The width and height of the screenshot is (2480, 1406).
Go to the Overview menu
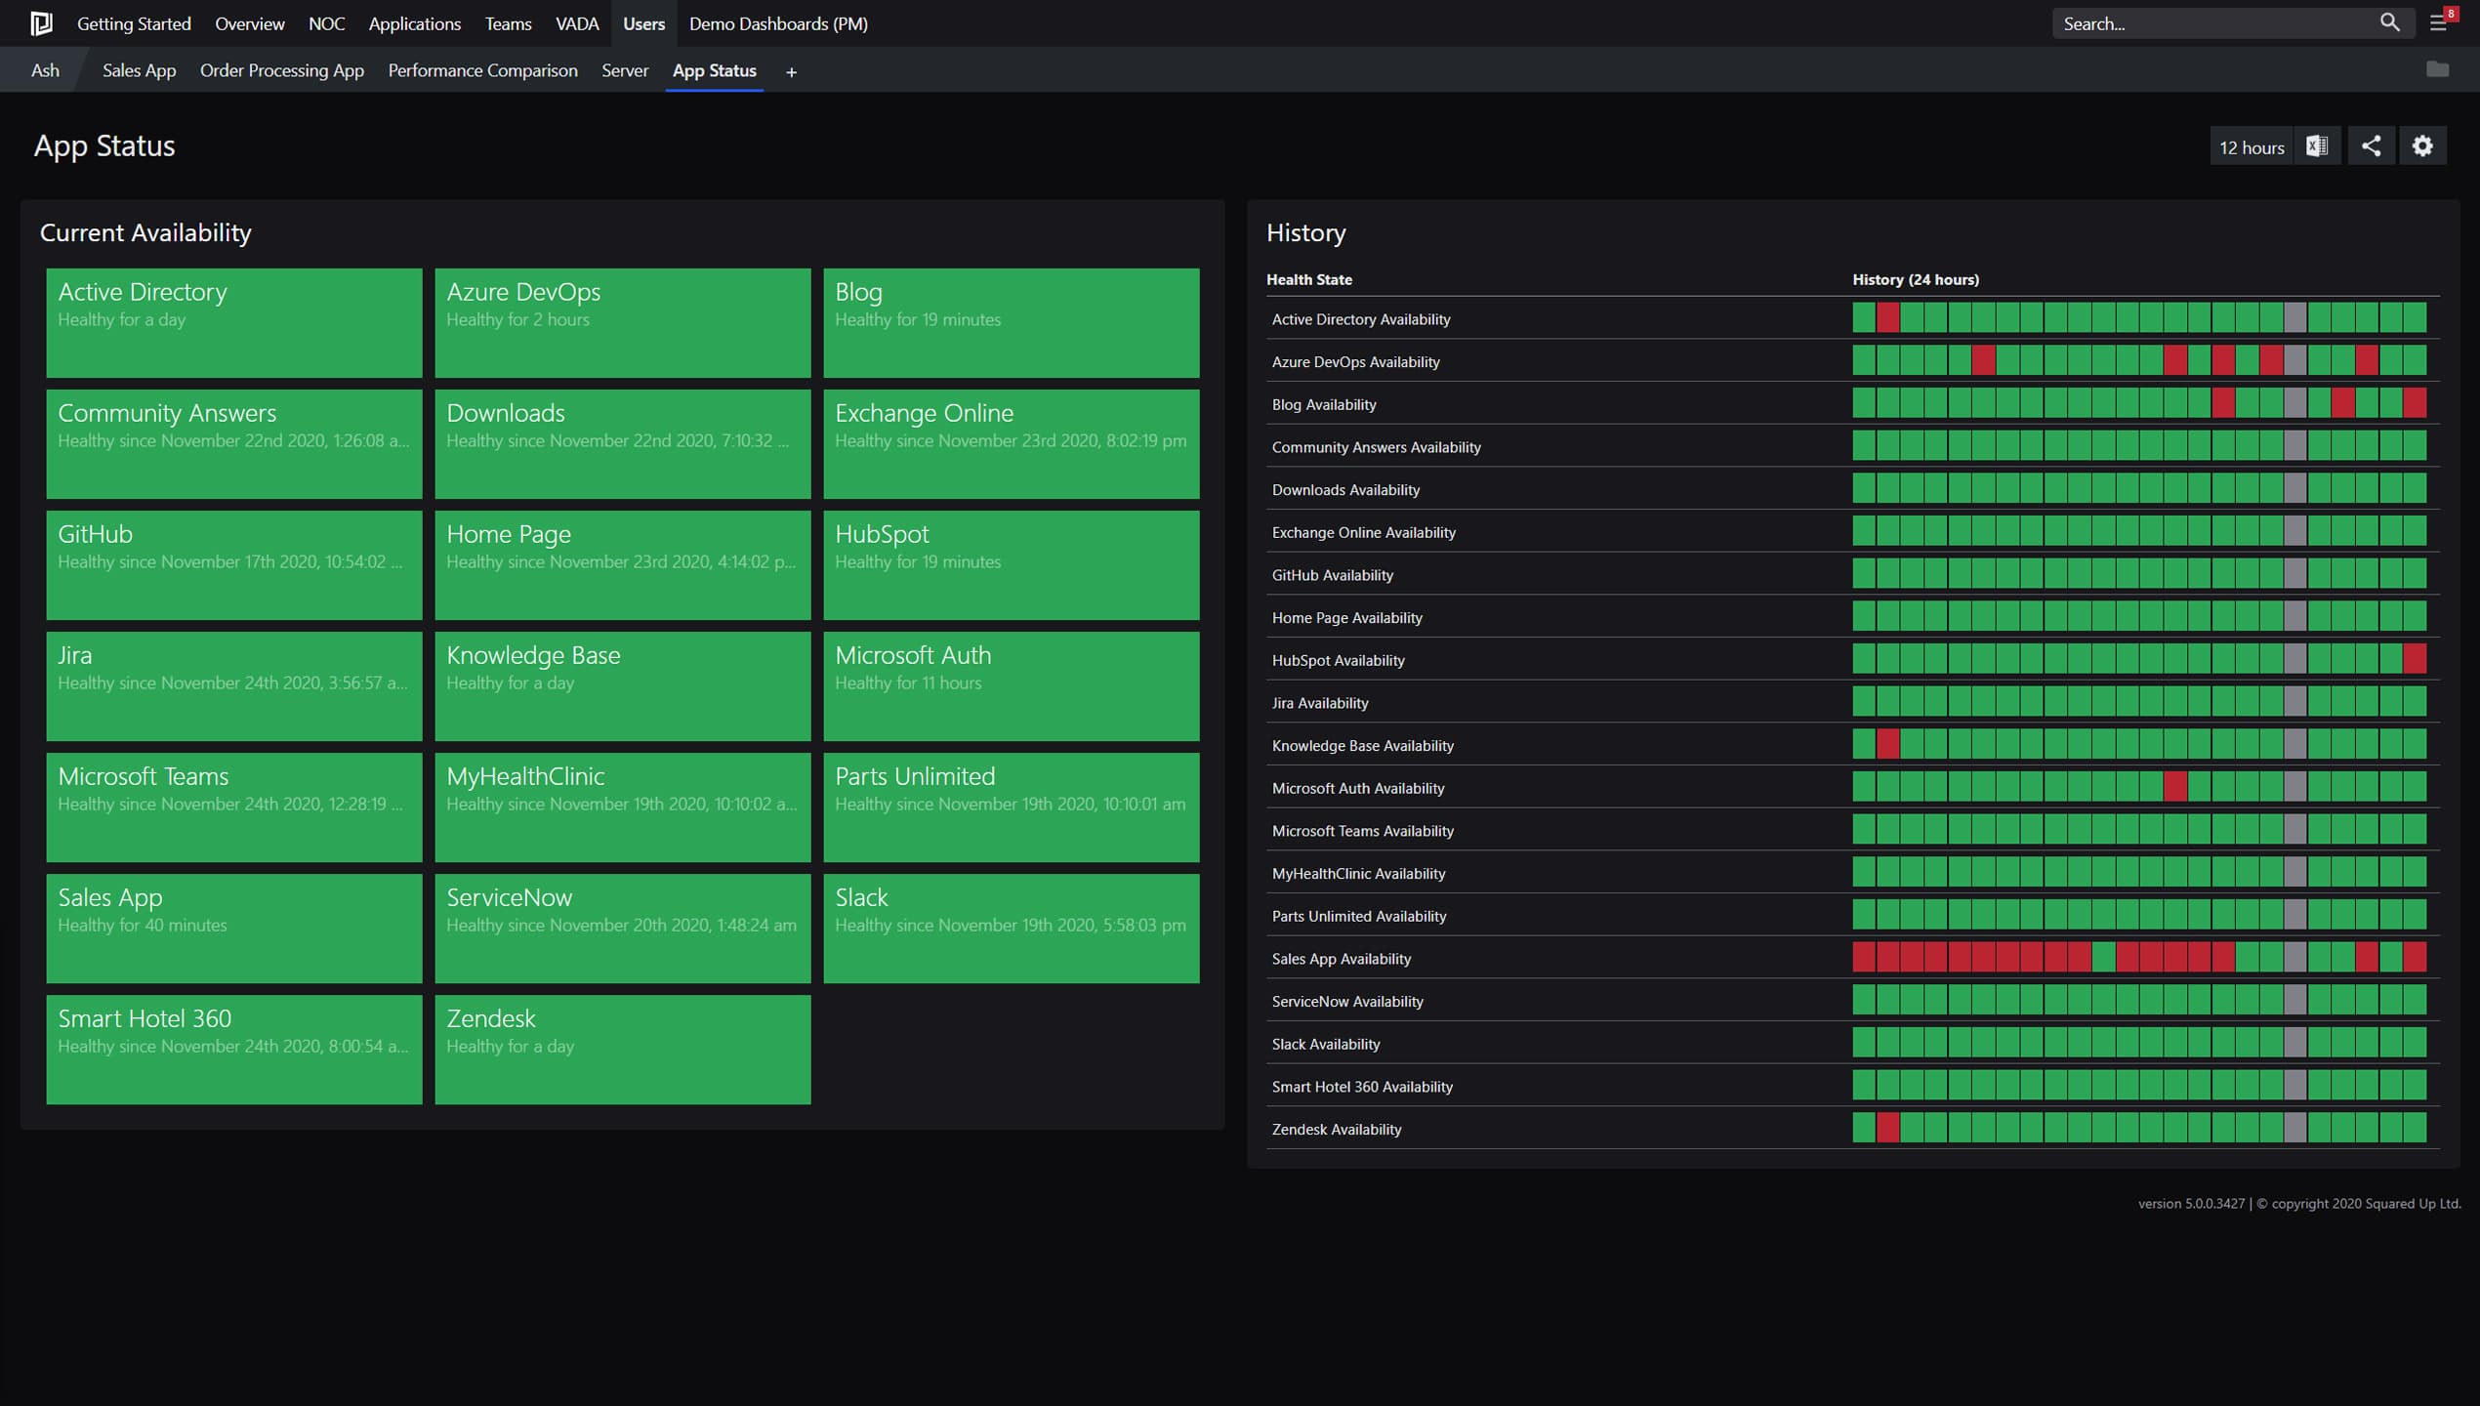coord(250,23)
